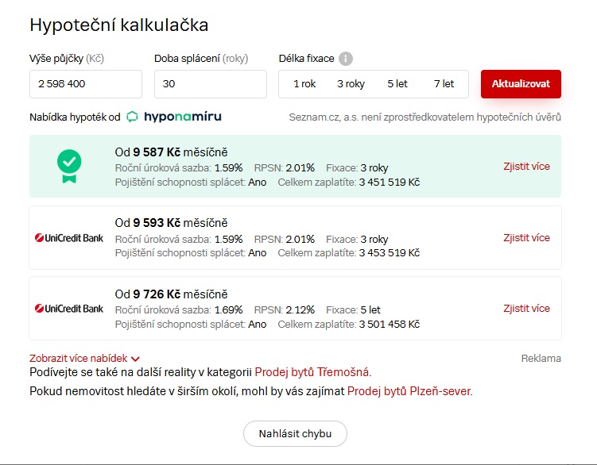The image size is (597, 465).
Task: Click the Hypoteční kalkulačka heading
Action: click(x=119, y=25)
